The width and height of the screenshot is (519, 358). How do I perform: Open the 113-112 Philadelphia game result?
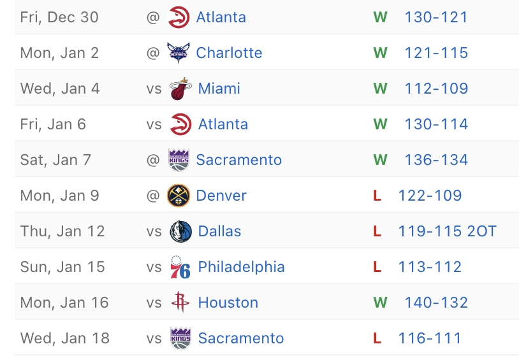430,267
